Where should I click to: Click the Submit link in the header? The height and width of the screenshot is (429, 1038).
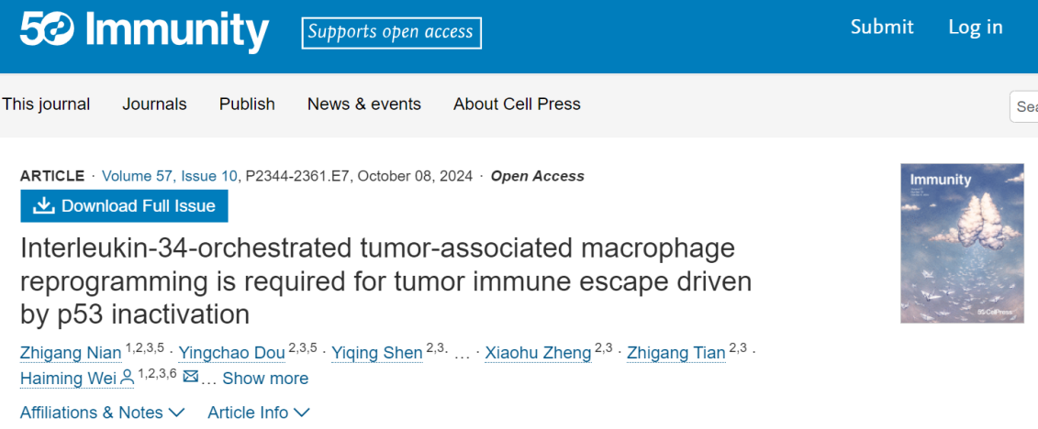pyautogui.click(x=882, y=27)
